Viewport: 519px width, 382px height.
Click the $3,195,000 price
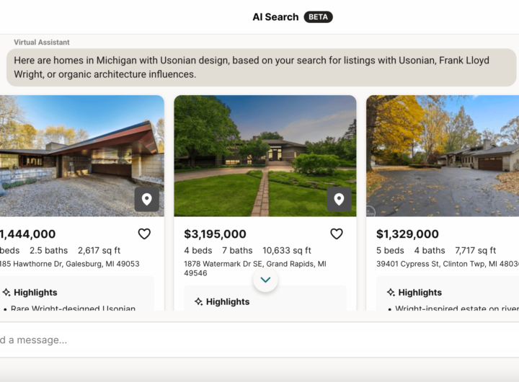[x=215, y=234]
